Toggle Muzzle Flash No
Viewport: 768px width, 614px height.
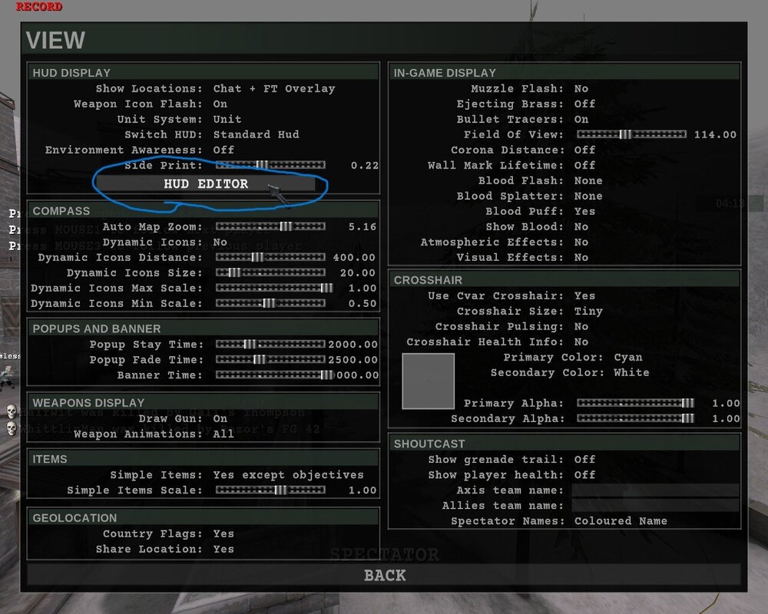(581, 88)
